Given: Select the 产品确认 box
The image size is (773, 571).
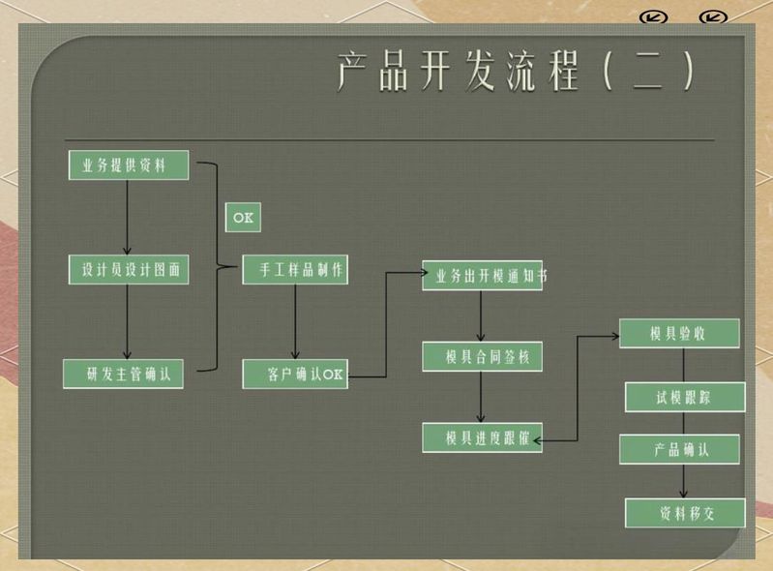Looking at the screenshot, I should tap(679, 449).
